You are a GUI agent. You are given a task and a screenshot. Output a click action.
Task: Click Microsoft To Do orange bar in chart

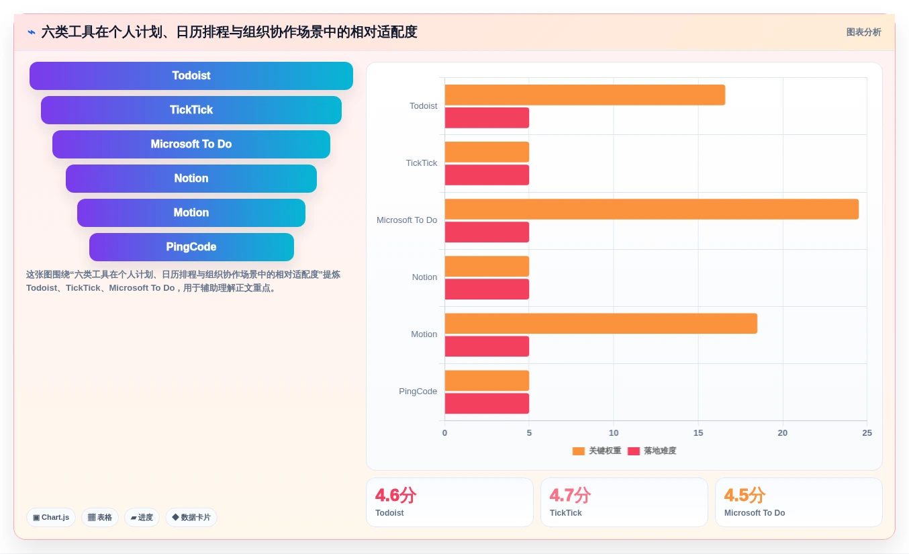pos(652,210)
